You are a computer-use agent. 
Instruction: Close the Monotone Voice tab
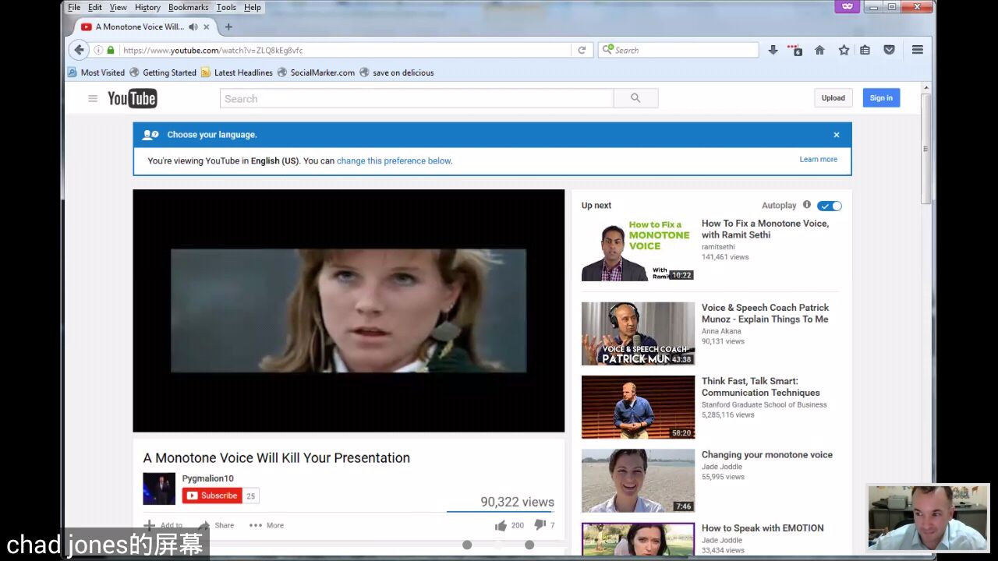[x=207, y=26]
